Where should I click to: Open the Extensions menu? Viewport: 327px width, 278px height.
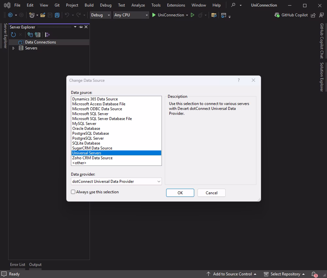pos(176,5)
